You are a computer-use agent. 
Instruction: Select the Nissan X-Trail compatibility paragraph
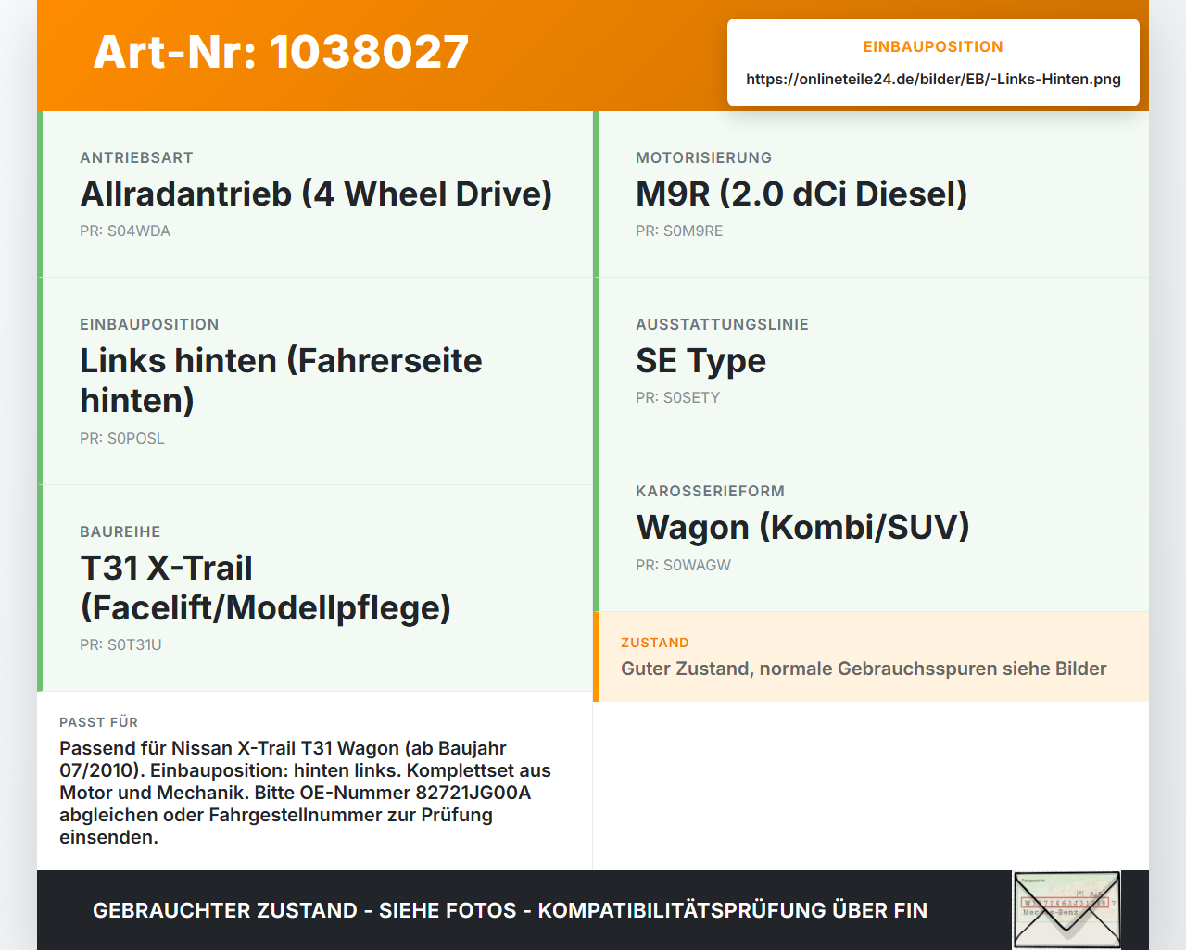(306, 793)
